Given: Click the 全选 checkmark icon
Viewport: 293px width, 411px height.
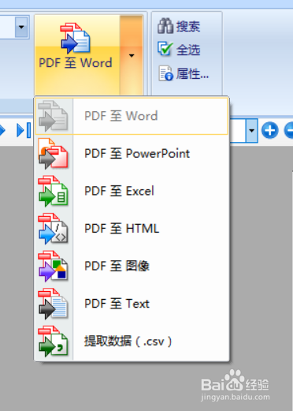Looking at the screenshot, I should click(x=165, y=49).
